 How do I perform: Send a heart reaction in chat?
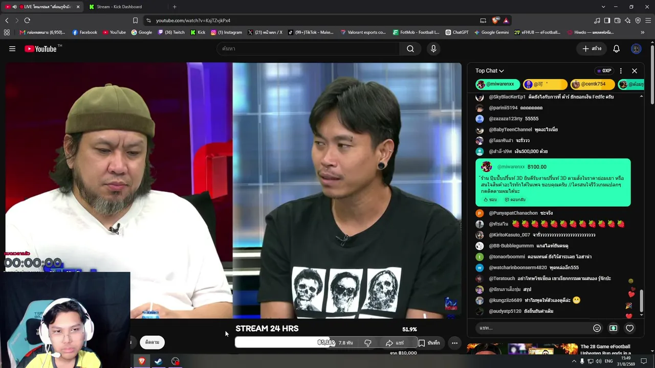(x=629, y=328)
